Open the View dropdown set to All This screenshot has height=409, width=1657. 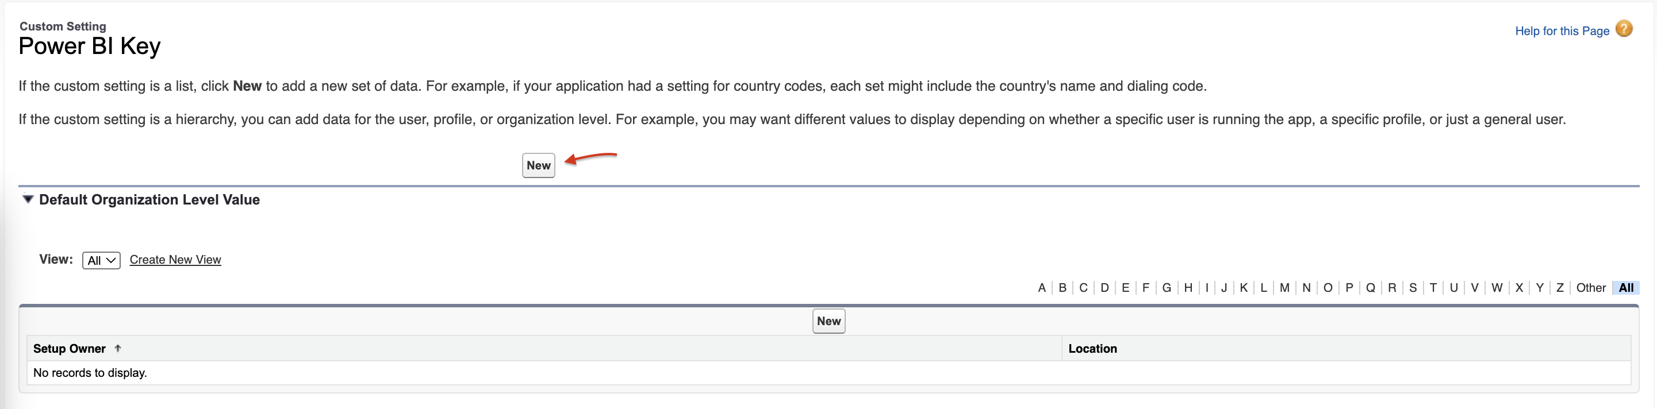tap(101, 260)
